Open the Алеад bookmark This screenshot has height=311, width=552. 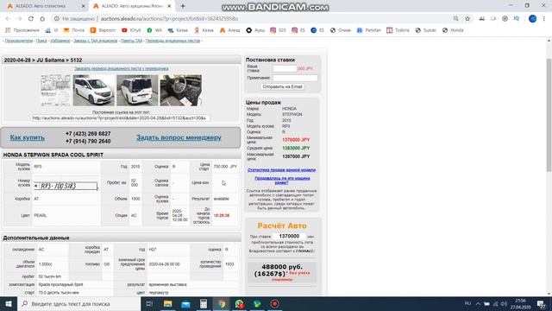pos(230,30)
